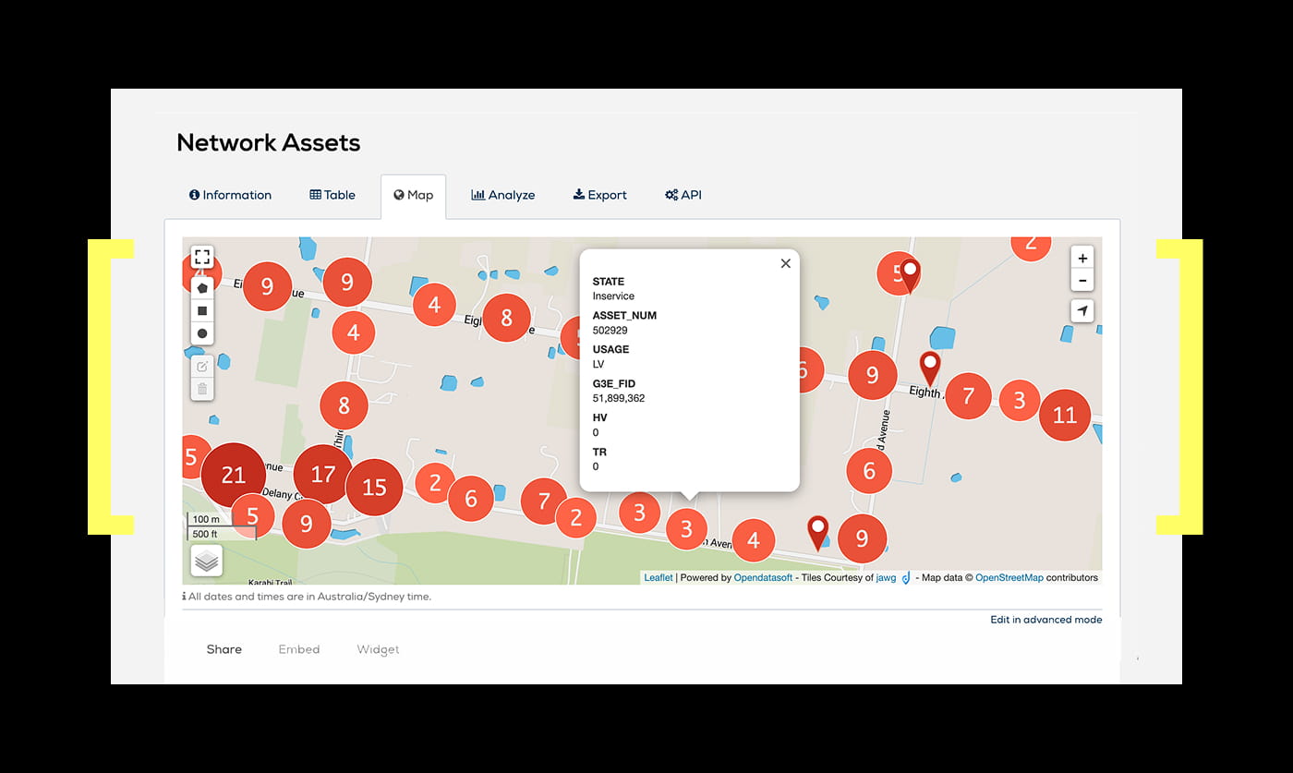The image size is (1293, 773).
Task: Click the edit layers icon
Action: tap(202, 367)
